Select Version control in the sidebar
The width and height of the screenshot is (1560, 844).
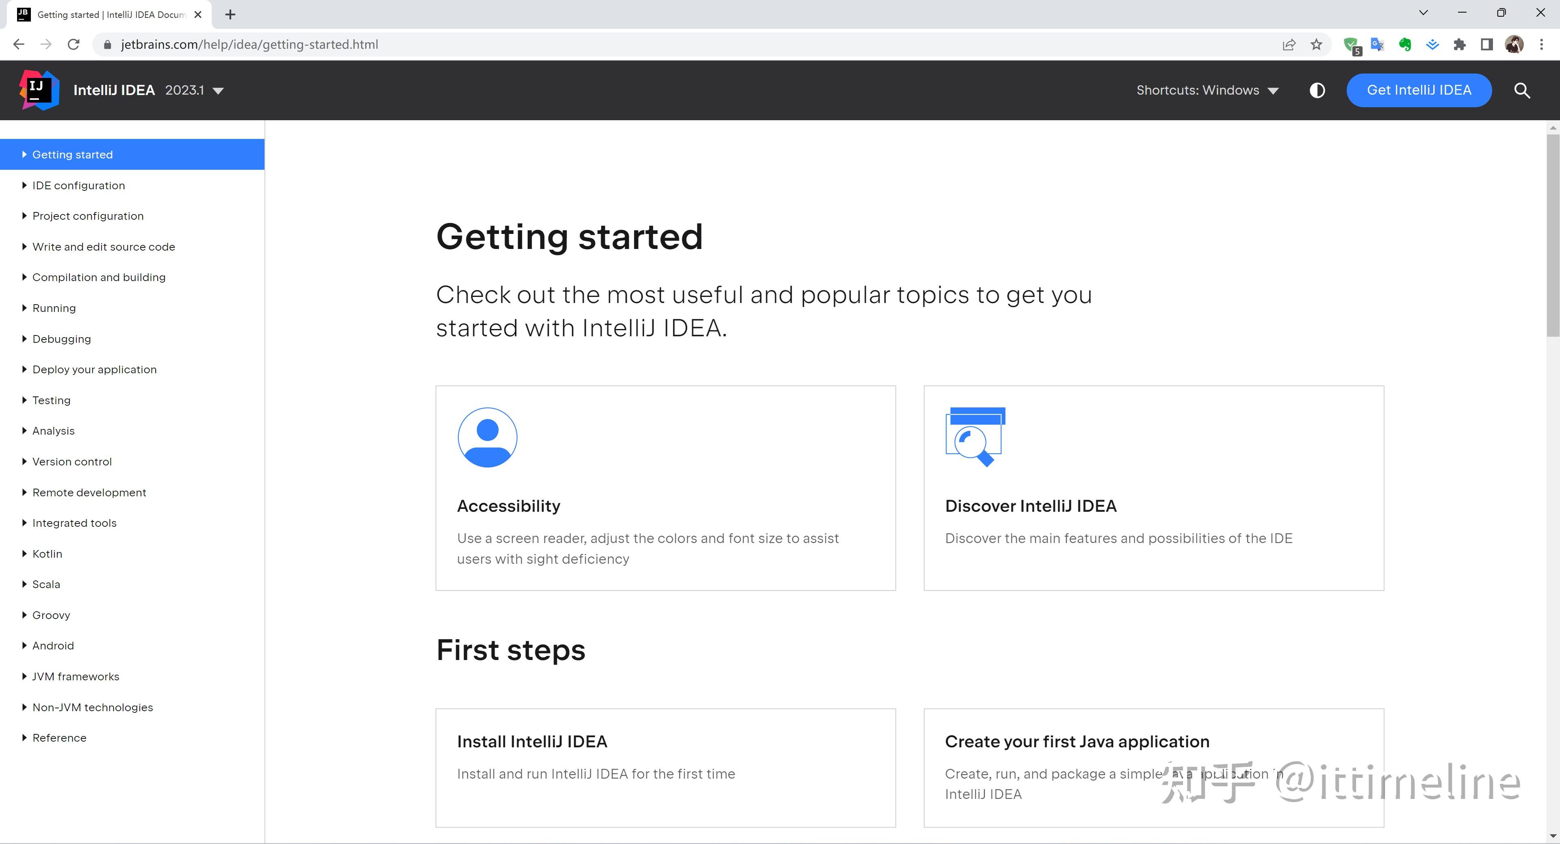[72, 461]
